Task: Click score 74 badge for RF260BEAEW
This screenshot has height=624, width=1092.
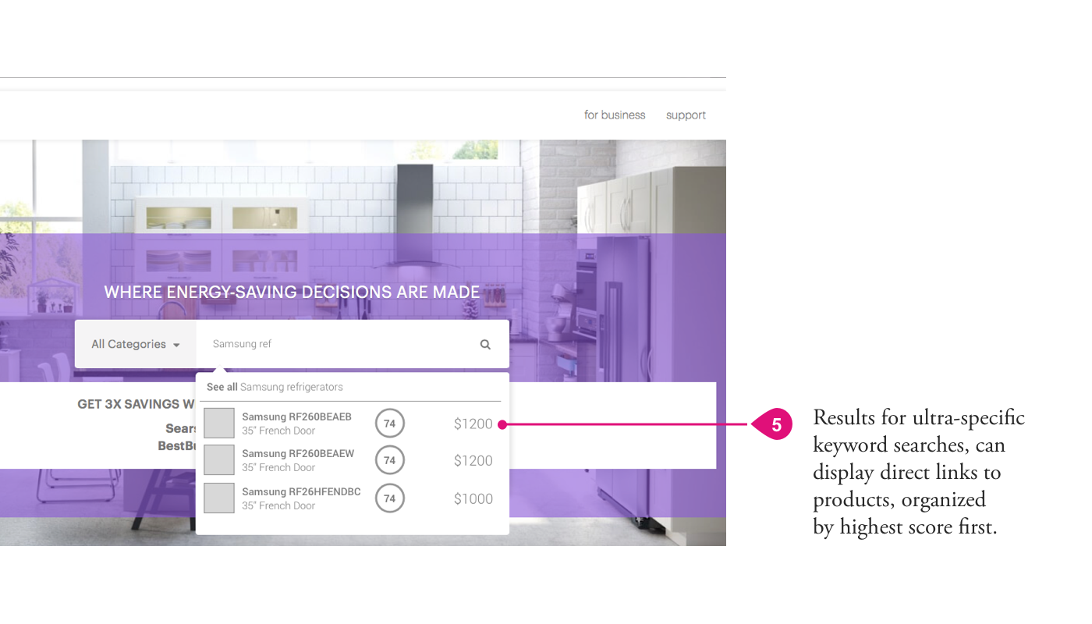Action: coord(390,460)
